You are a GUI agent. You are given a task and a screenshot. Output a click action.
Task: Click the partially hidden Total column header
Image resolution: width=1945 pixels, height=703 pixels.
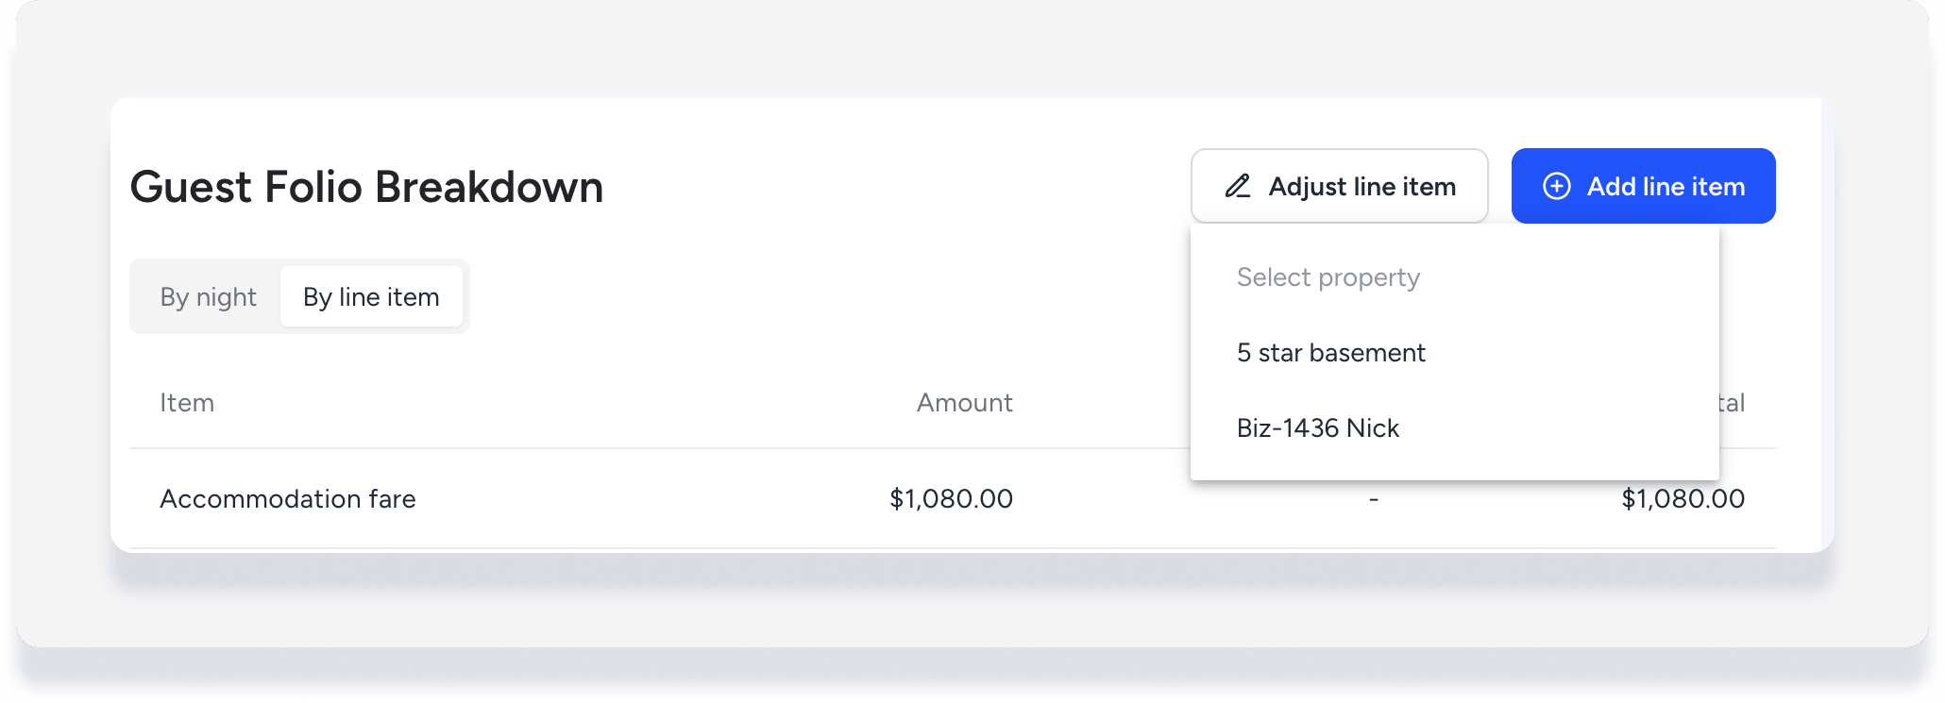[1732, 403]
